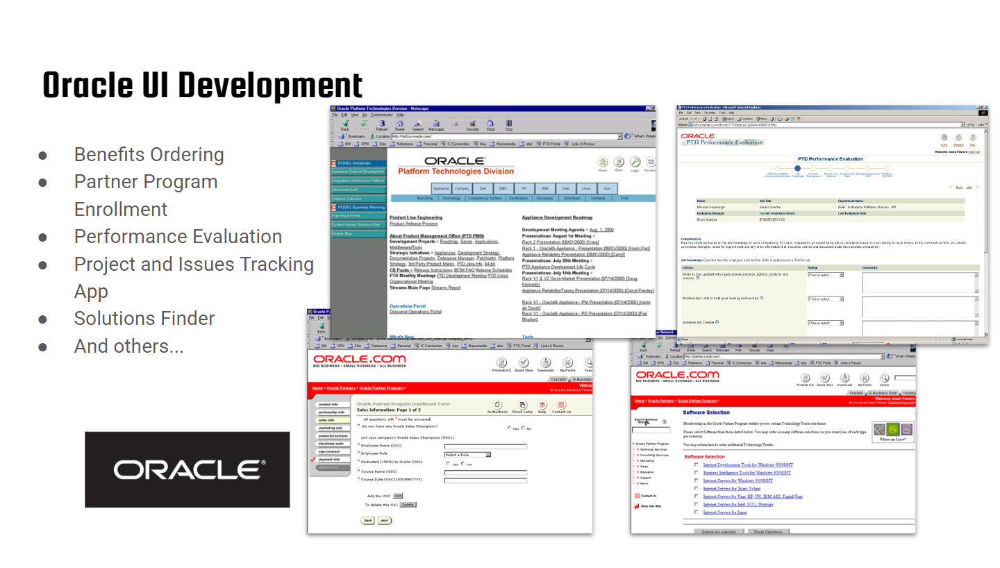Click the Finish Later icon on the enrollment form
Image resolution: width=1000 pixels, height=568 pixels.
point(522,406)
